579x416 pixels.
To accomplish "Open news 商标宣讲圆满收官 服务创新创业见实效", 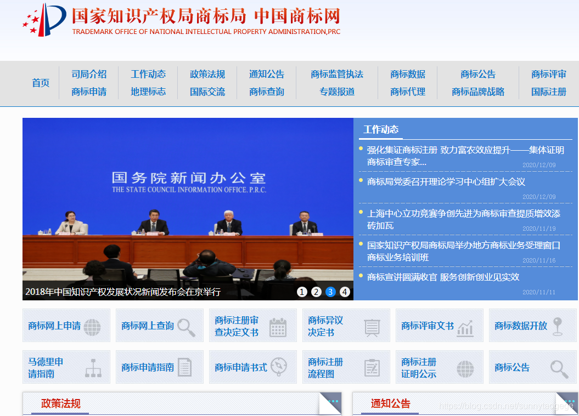I will pyautogui.click(x=443, y=277).
